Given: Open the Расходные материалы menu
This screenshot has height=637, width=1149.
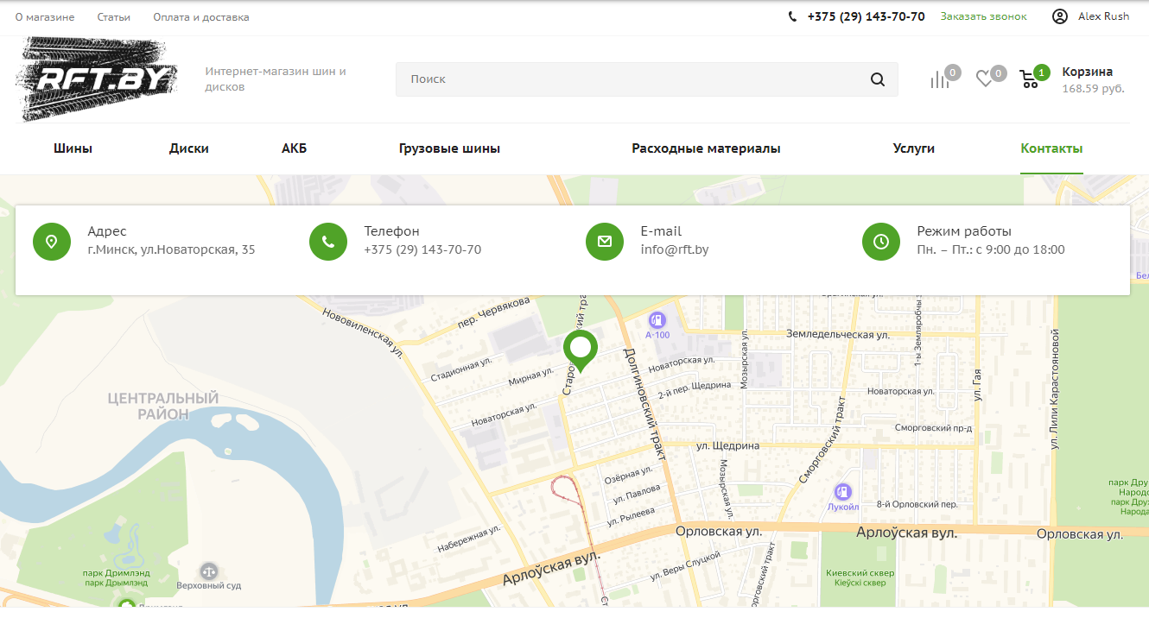Looking at the screenshot, I should click(706, 148).
